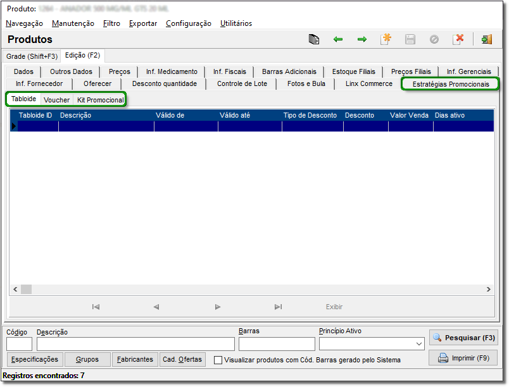Open the Fotos e Bula tab
The width and height of the screenshot is (509, 387).
[306, 83]
